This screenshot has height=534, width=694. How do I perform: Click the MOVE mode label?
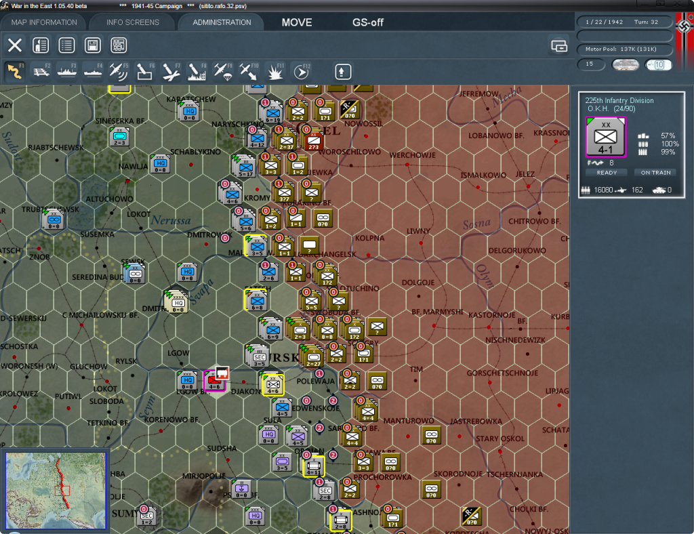click(x=297, y=22)
